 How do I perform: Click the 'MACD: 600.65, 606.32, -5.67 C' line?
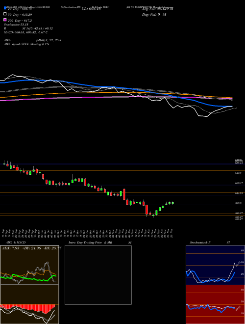pos(26,32)
